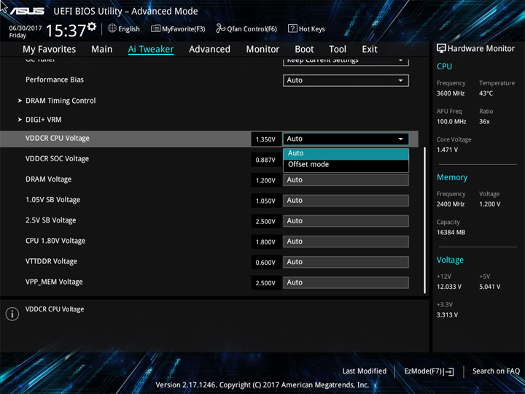
Task: Click the 1.200V DRAM voltage value box
Action: pyautogui.click(x=266, y=180)
